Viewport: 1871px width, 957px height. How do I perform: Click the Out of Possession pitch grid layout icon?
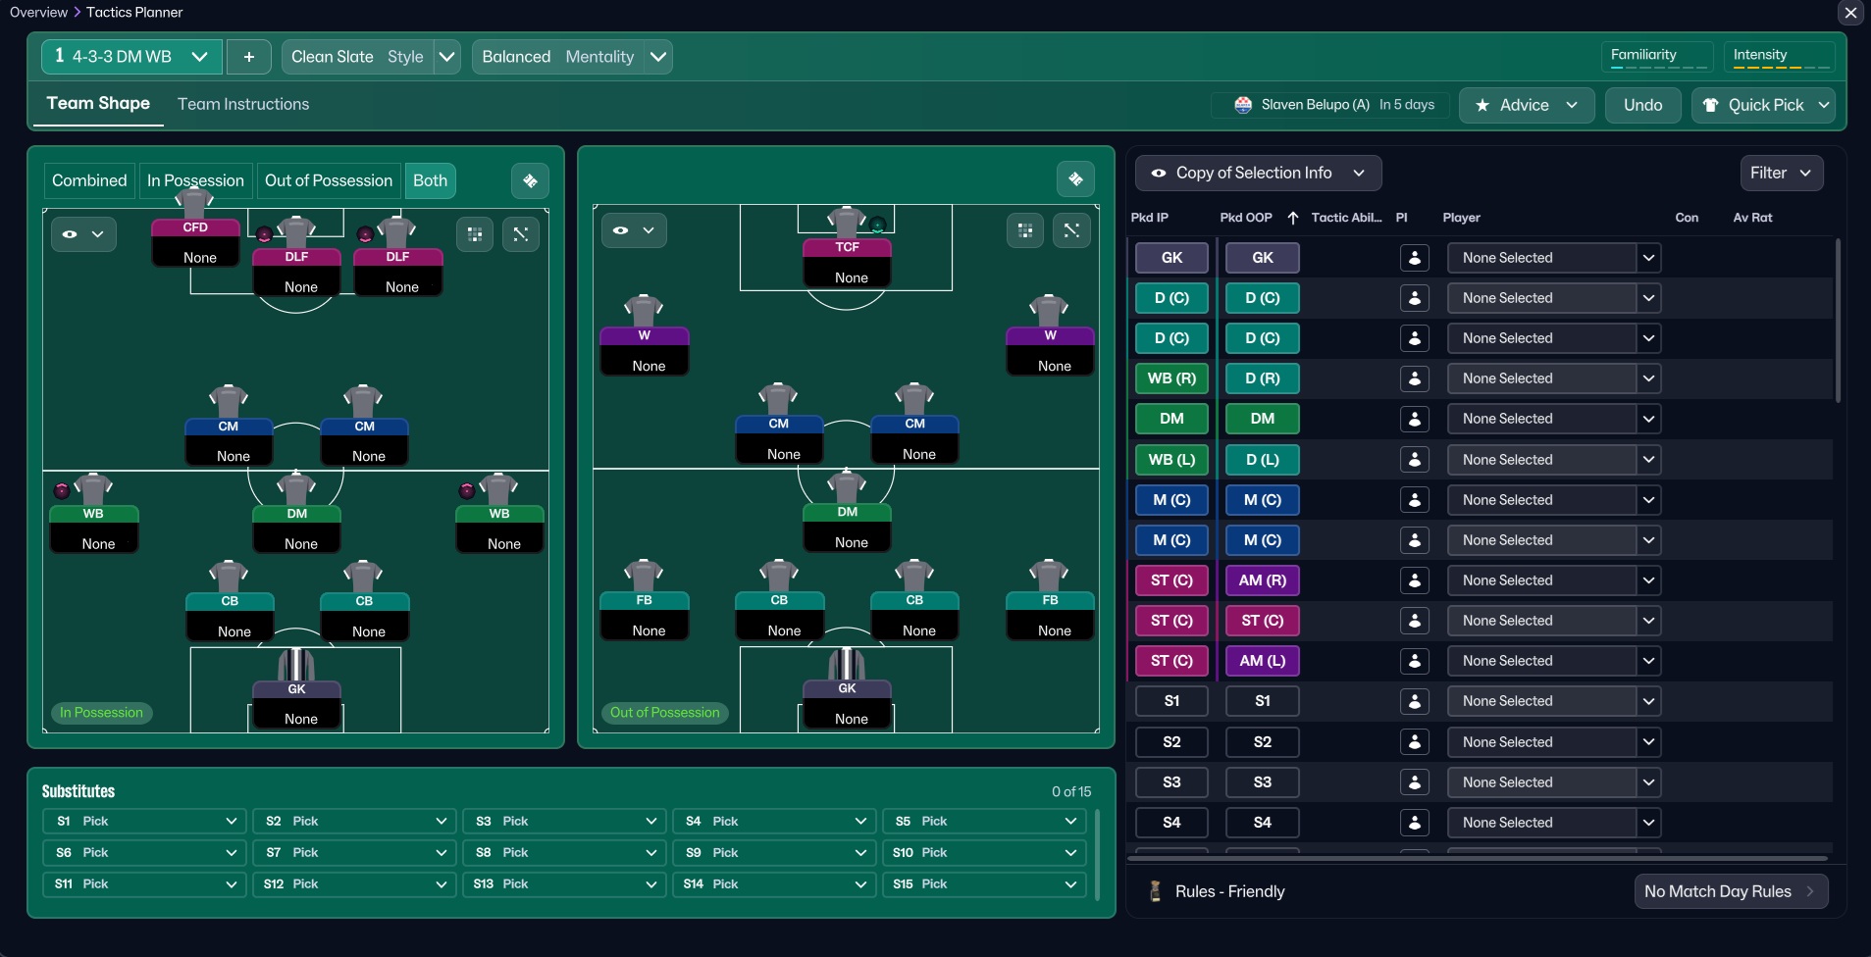1025,230
